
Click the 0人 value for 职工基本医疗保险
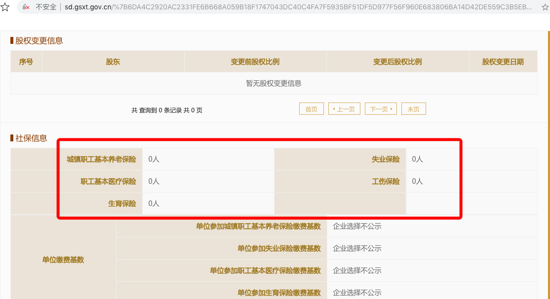click(154, 181)
